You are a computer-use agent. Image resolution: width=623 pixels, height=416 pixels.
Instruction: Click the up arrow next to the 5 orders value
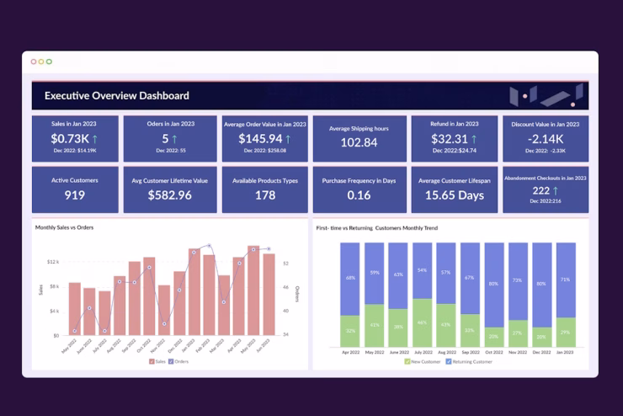(x=174, y=139)
